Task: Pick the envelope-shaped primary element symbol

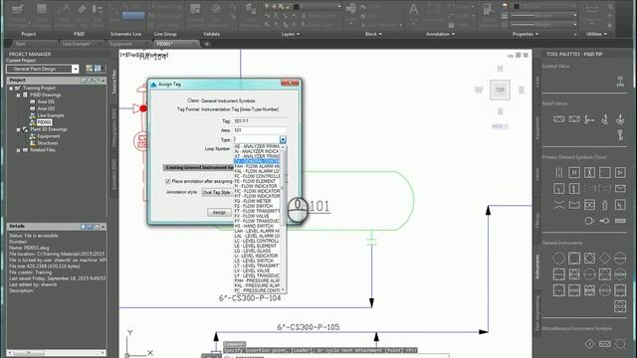Action: [x=620, y=188]
